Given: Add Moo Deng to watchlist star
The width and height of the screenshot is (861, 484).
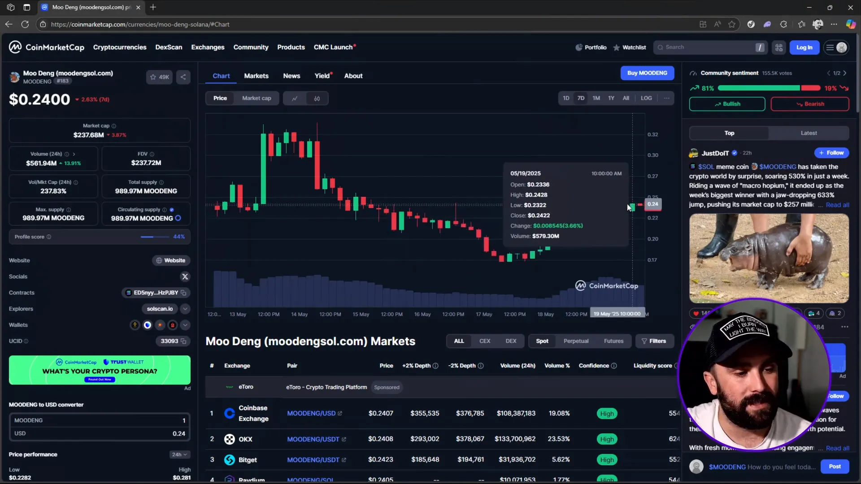Looking at the screenshot, I should tap(159, 77).
